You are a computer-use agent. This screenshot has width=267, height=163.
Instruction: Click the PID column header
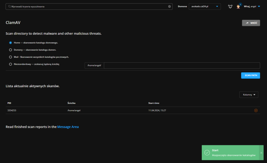coord(9,103)
